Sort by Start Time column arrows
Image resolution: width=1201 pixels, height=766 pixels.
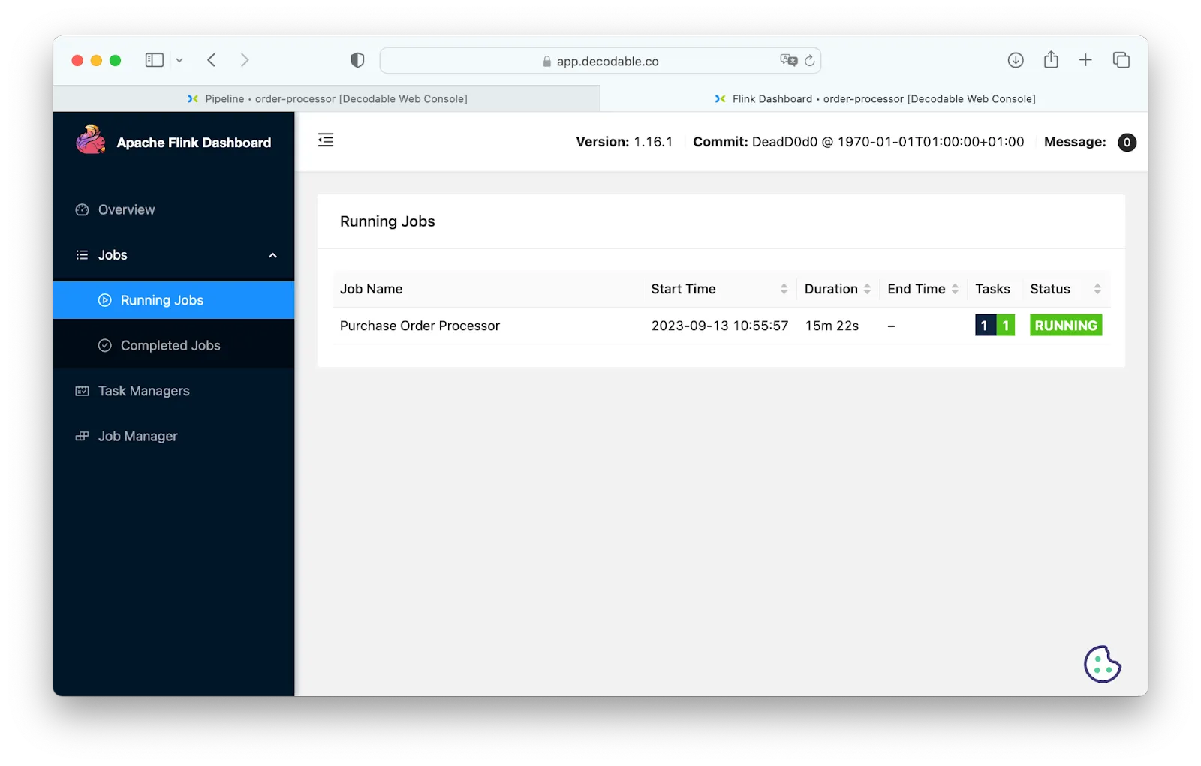pos(784,289)
